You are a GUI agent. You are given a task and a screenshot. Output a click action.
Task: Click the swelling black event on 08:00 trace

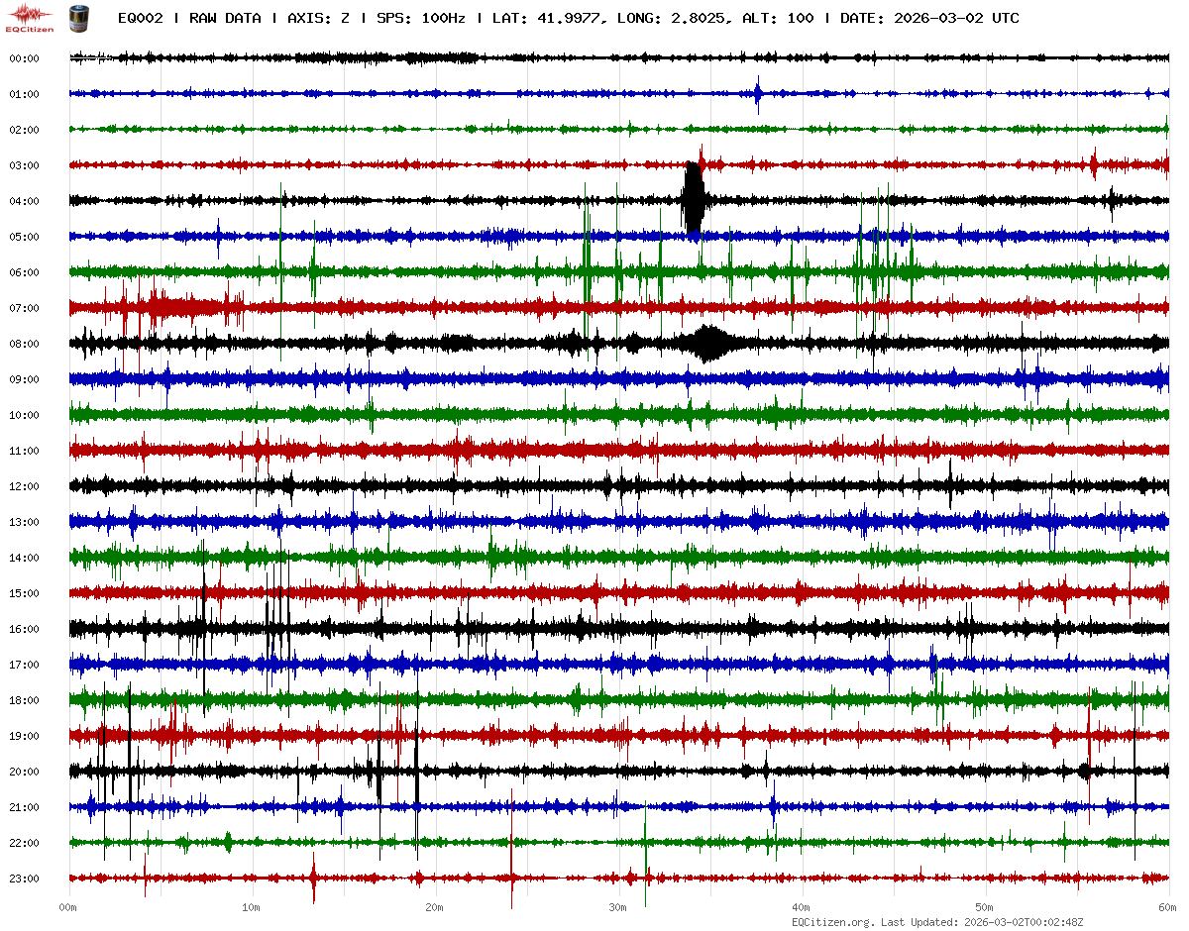click(707, 344)
